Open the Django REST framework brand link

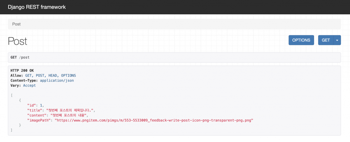(37, 7)
